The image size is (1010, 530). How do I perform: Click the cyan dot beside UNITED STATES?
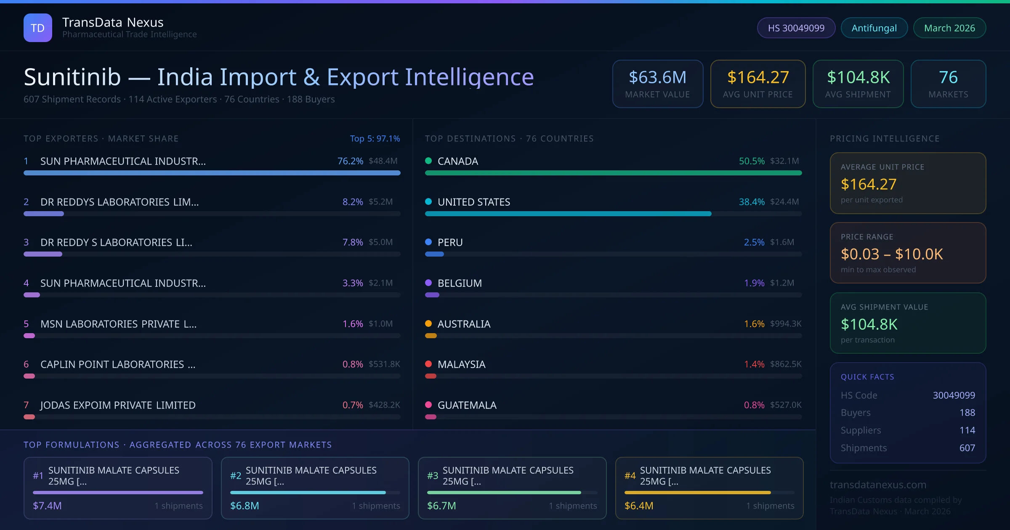(428, 201)
